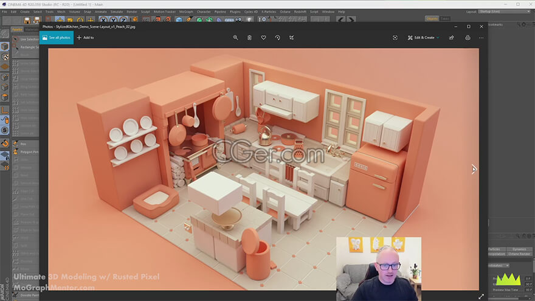
Task: Open the Select menu in Cinema 4D
Action: [x=37, y=12]
